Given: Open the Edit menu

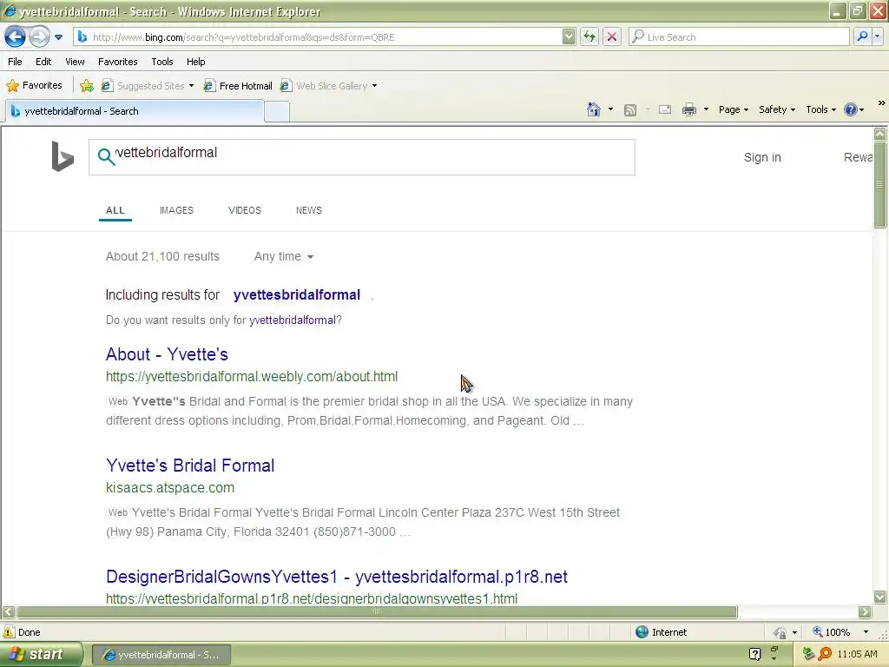Looking at the screenshot, I should point(43,62).
